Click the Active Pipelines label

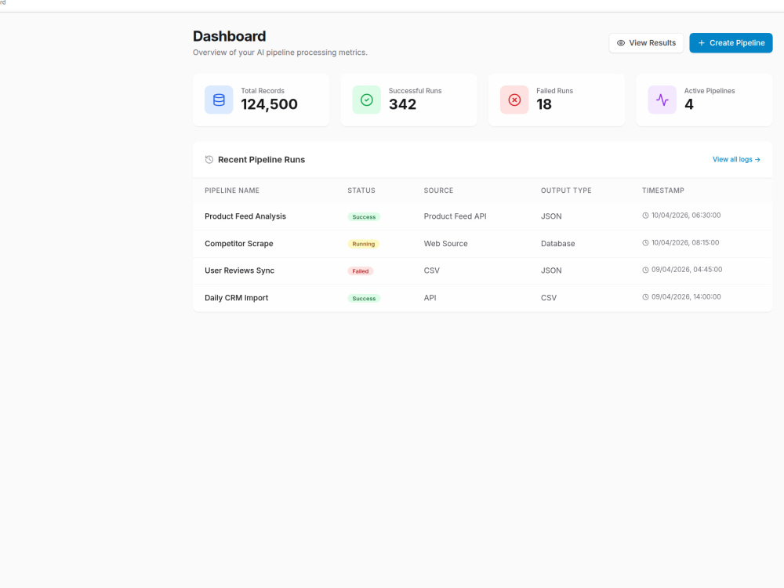pos(710,91)
